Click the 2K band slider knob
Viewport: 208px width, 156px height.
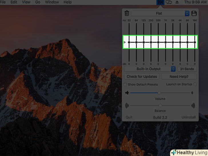(173, 42)
